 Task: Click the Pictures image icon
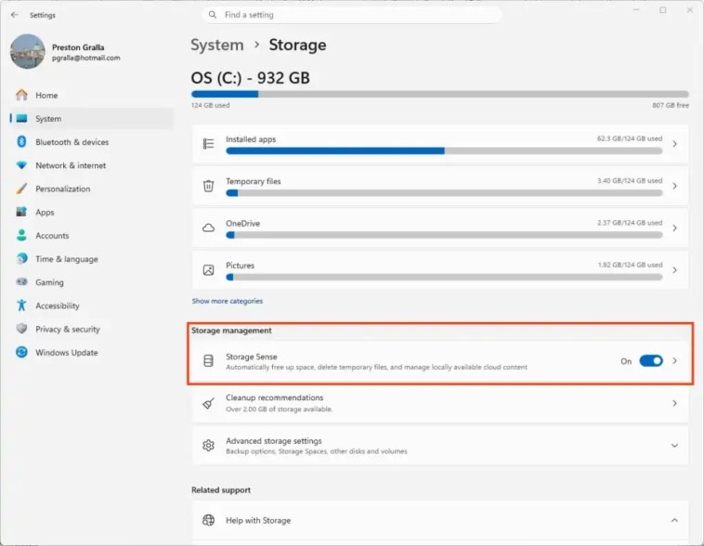(x=208, y=270)
